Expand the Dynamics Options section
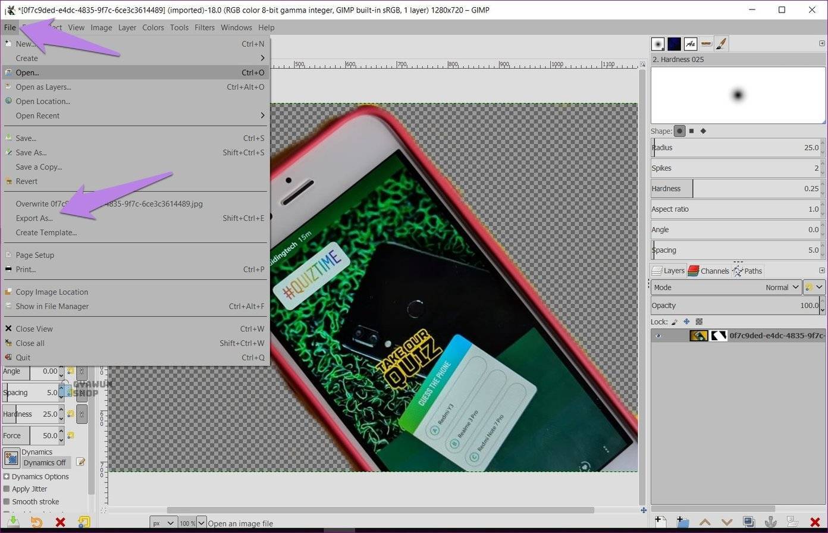The height and width of the screenshot is (533, 828). coord(7,476)
